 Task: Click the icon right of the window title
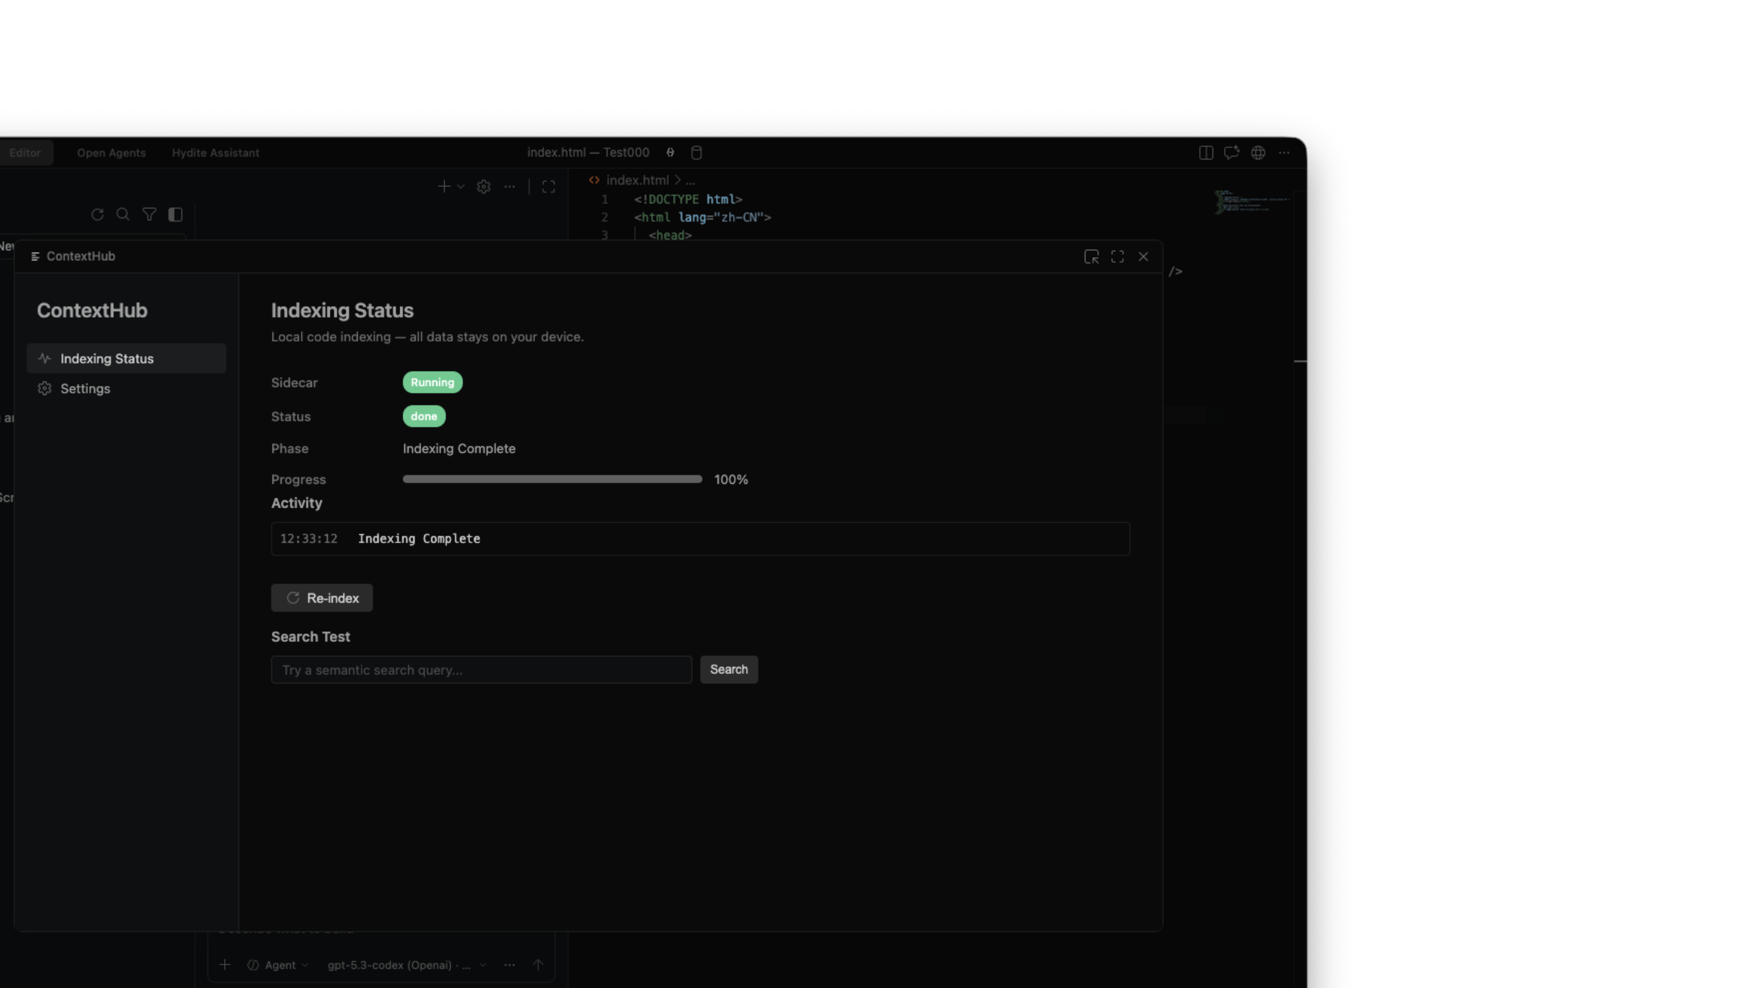(670, 153)
